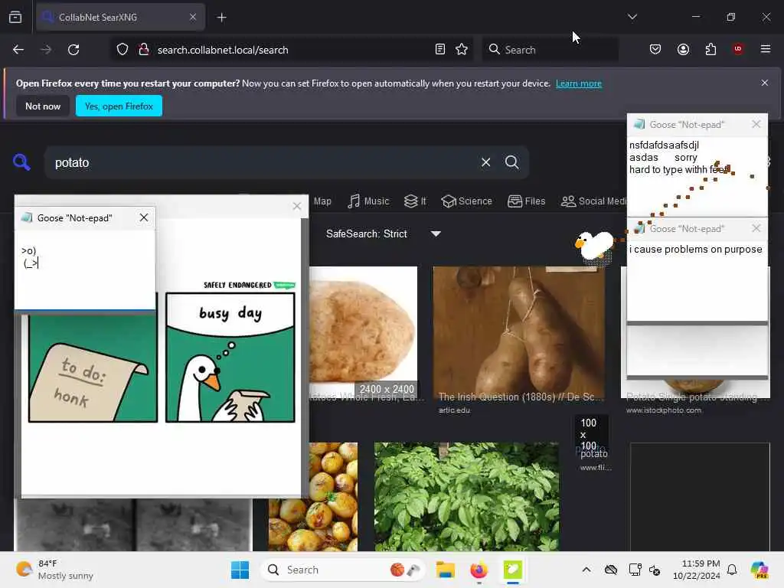784x588 pixels.
Task: Open a new tab with plus icon
Action: (221, 18)
